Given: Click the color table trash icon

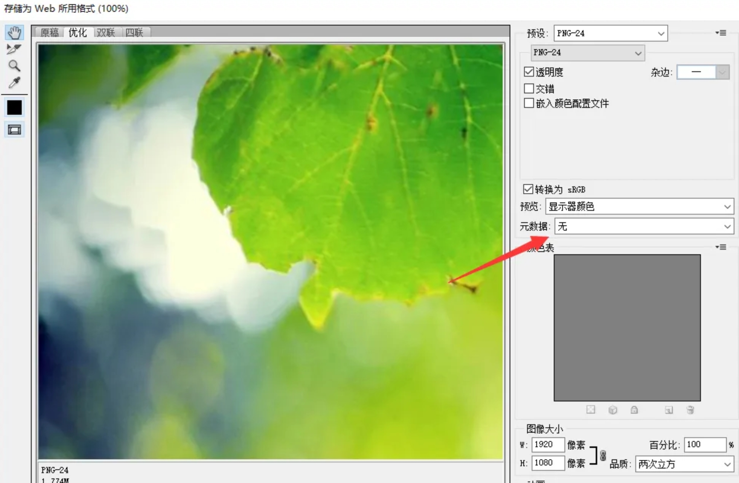Looking at the screenshot, I should click(690, 410).
